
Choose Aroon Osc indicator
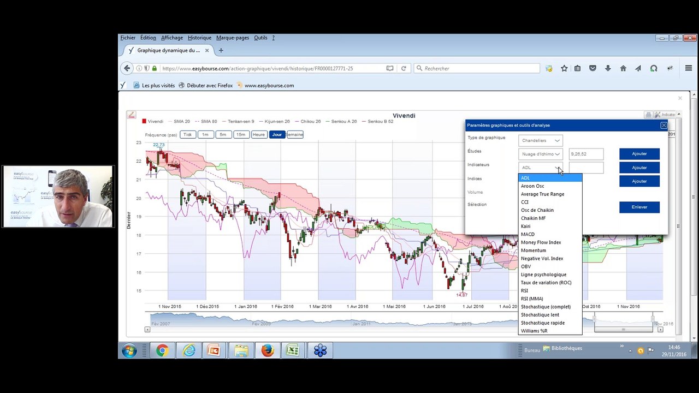(550, 186)
